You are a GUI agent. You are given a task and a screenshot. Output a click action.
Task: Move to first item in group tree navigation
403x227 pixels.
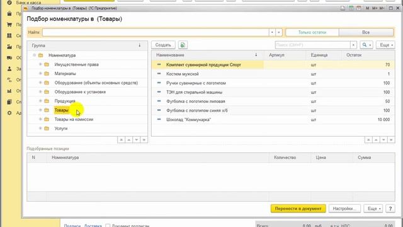pyautogui.click(x=122, y=140)
